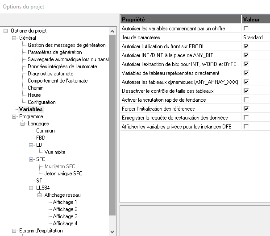This screenshot has height=236, width=270.
Task: Toggle 'Forcer l'initialisation des références' checkbox
Action: pos(246,109)
